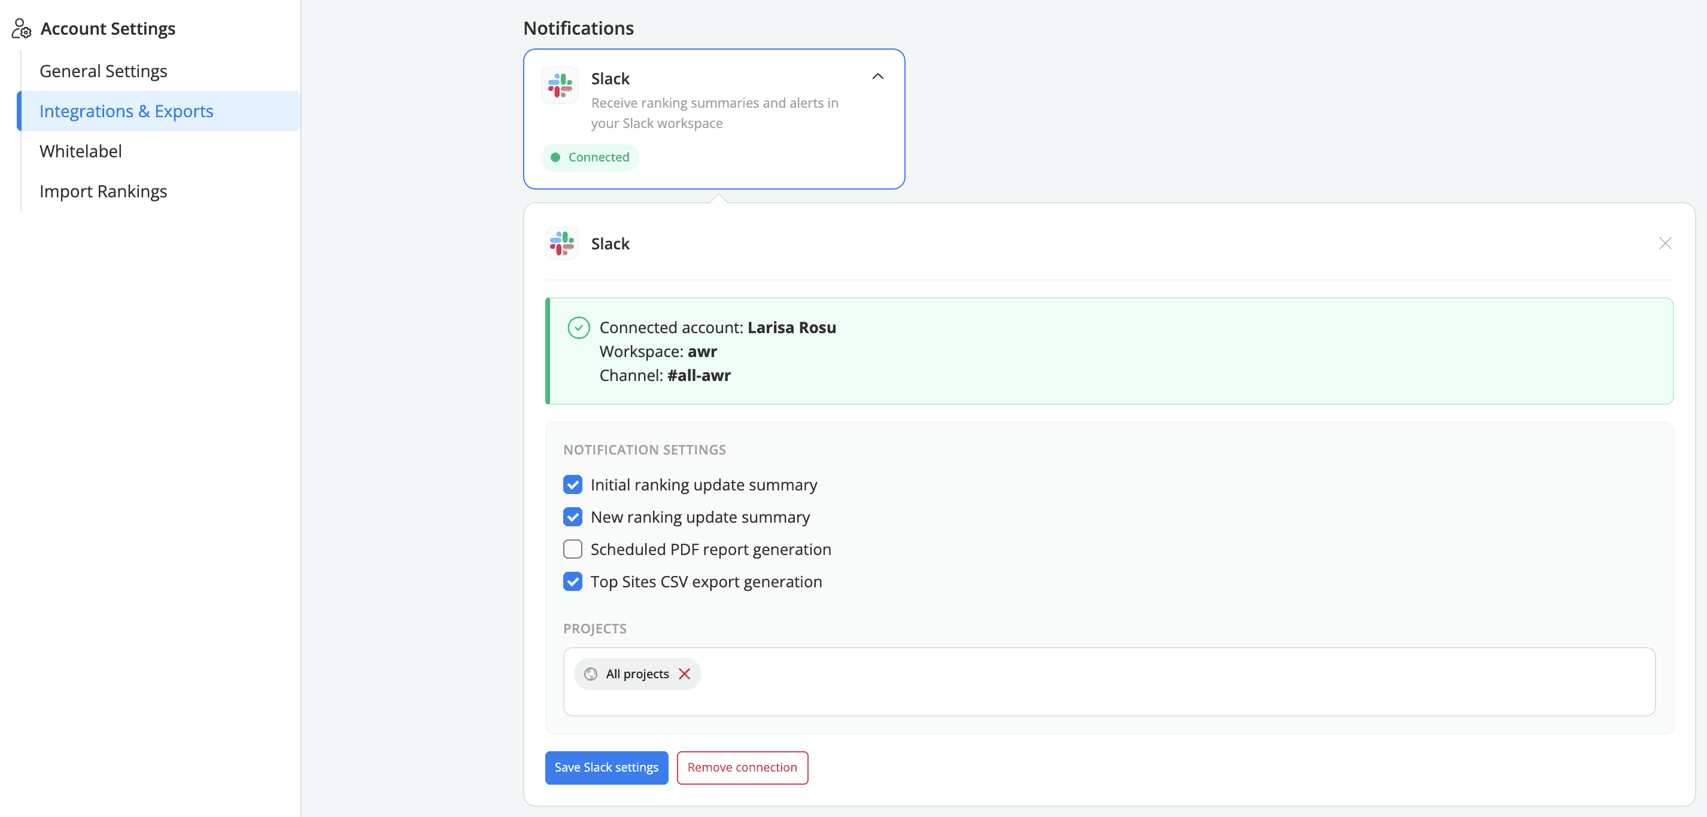
Task: Click NOTIFICATION SETTINGS label
Action: click(644, 450)
